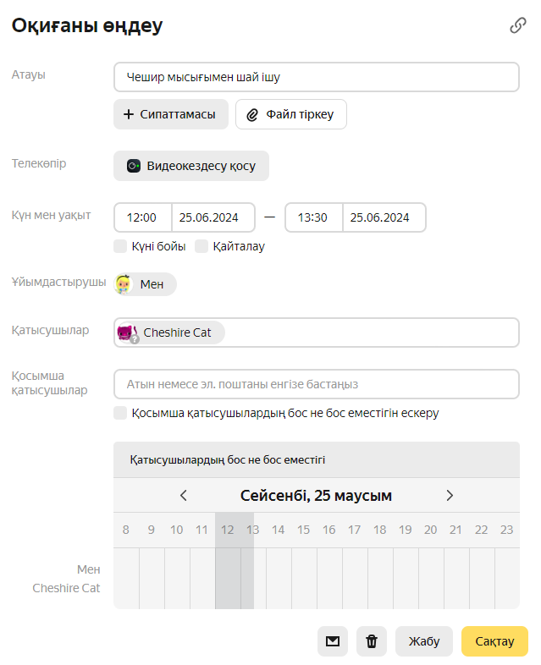This screenshot has height=665, width=541.
Task: Toggle the Қайталау repeat checkbox
Action: (201, 246)
